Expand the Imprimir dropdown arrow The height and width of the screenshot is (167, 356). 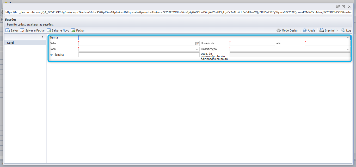338,30
